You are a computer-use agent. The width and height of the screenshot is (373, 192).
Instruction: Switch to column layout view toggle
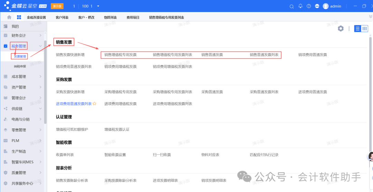click(365, 29)
